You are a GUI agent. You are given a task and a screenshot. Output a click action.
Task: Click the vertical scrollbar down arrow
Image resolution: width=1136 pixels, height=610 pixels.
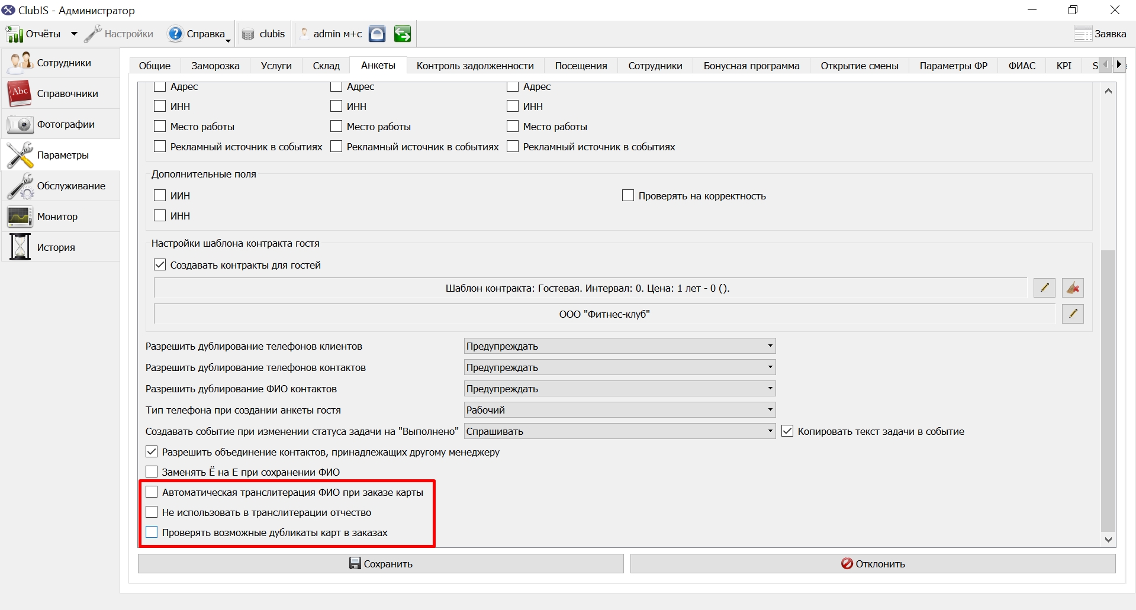(x=1109, y=540)
